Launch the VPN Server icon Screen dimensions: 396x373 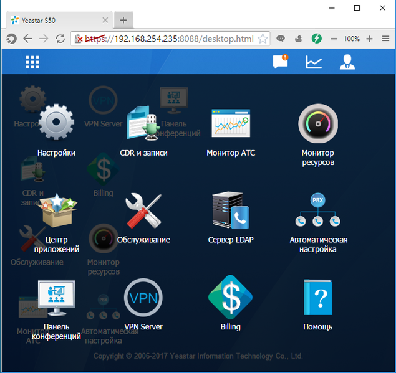143,298
